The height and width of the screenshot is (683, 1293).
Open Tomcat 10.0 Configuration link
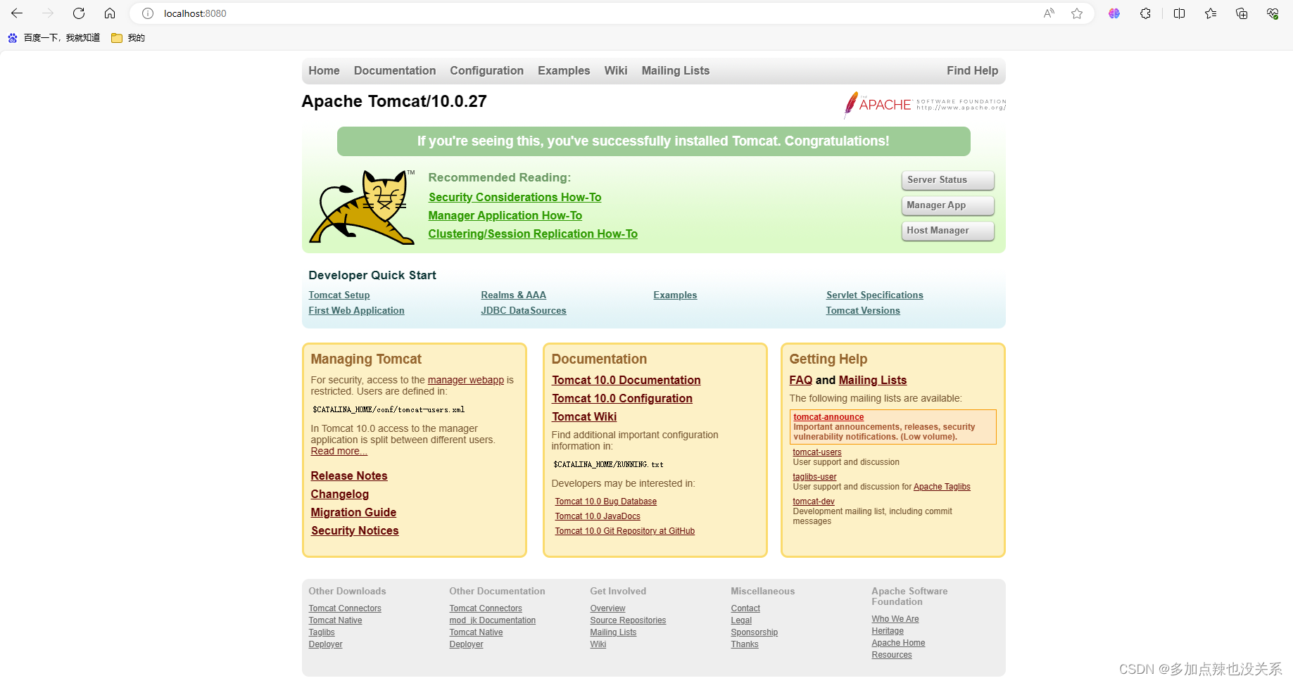click(622, 398)
